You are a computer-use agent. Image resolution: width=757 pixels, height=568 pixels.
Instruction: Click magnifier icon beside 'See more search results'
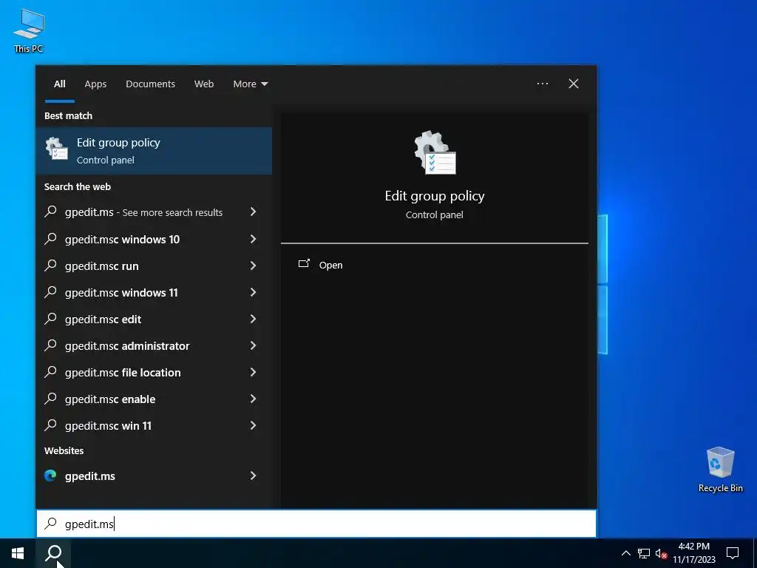pyautogui.click(x=51, y=212)
